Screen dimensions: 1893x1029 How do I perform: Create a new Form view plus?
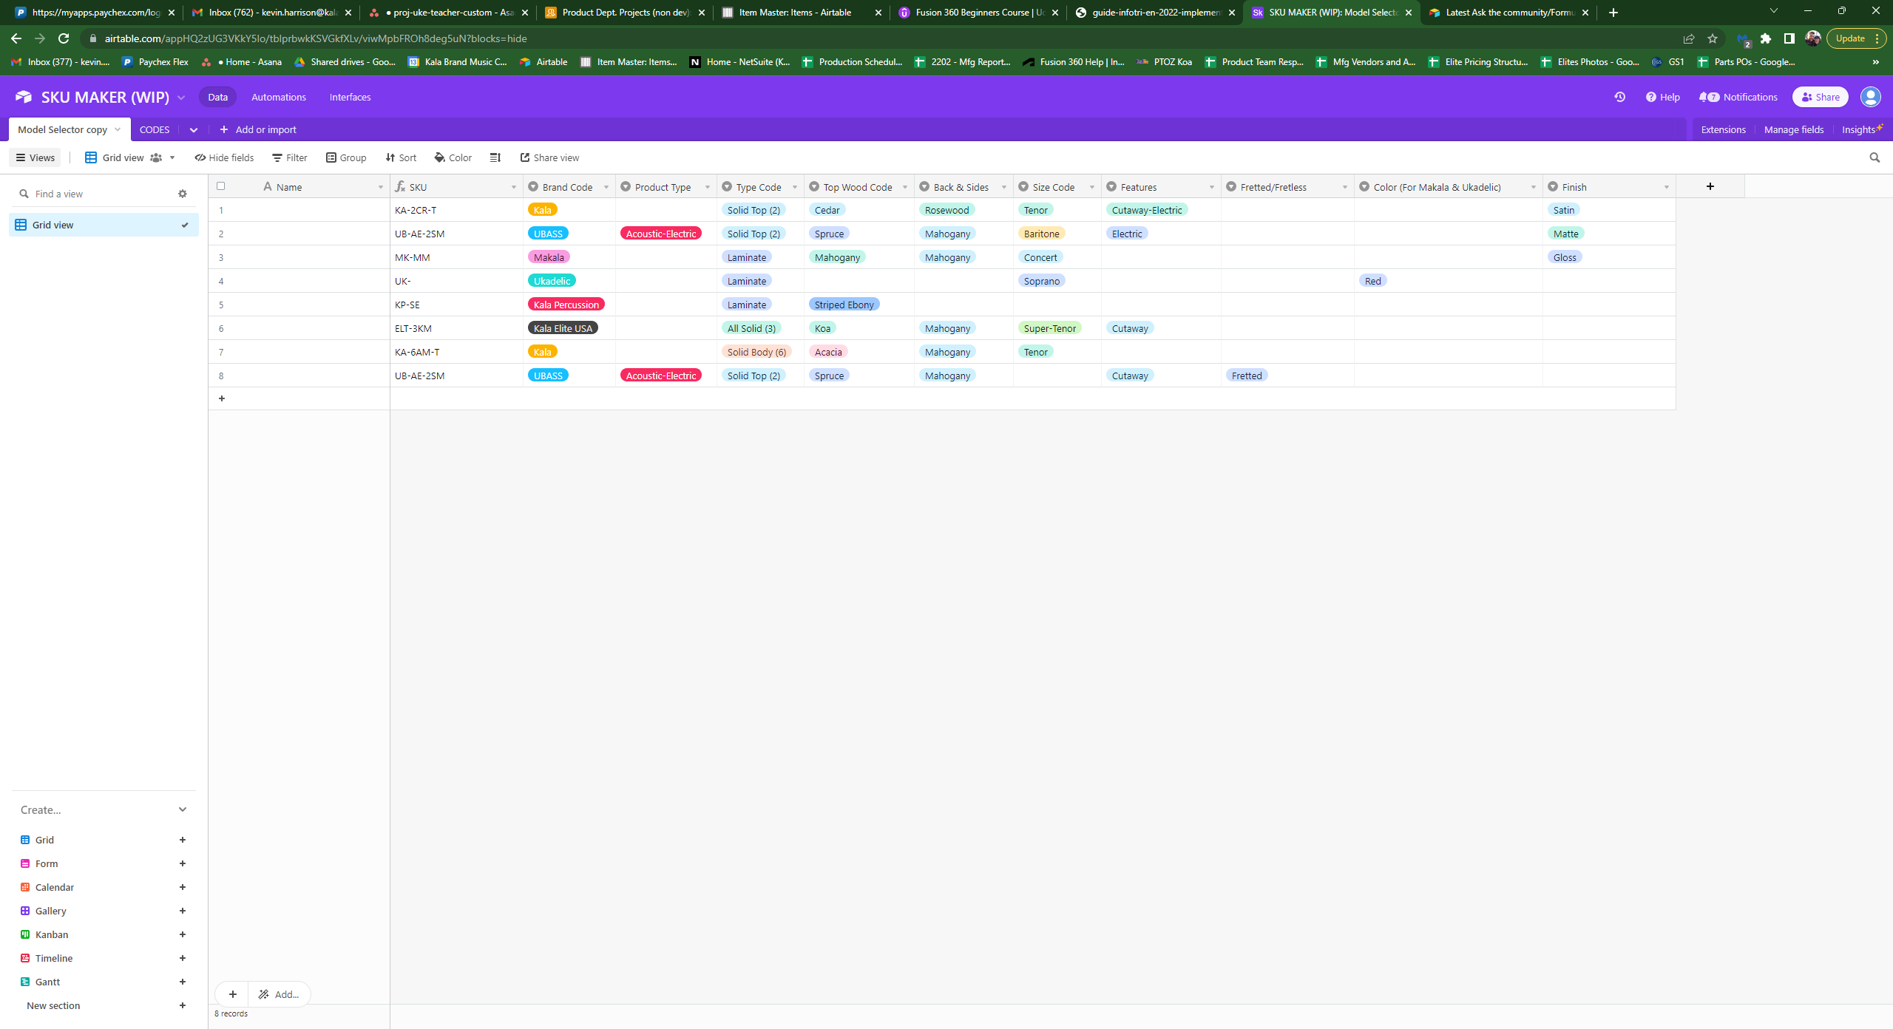(183, 863)
